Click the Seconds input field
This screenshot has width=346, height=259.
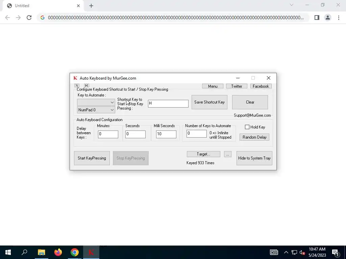click(135, 134)
